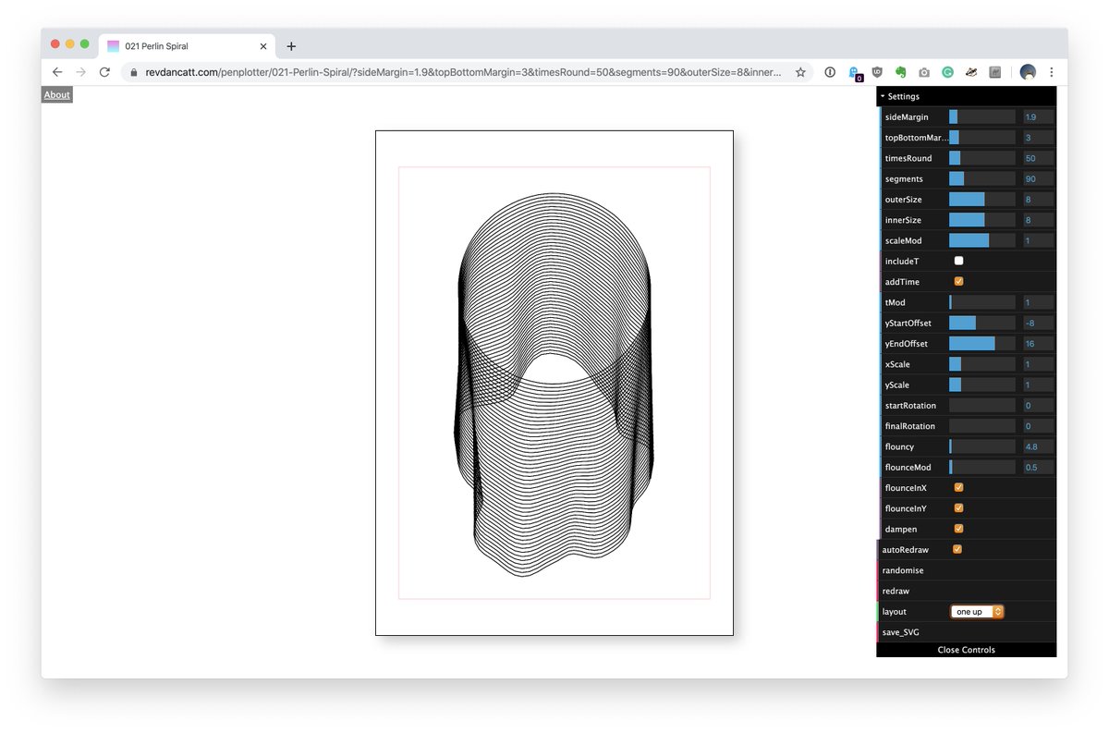Adjust the yScale slider
This screenshot has height=733, width=1109.
(x=982, y=385)
